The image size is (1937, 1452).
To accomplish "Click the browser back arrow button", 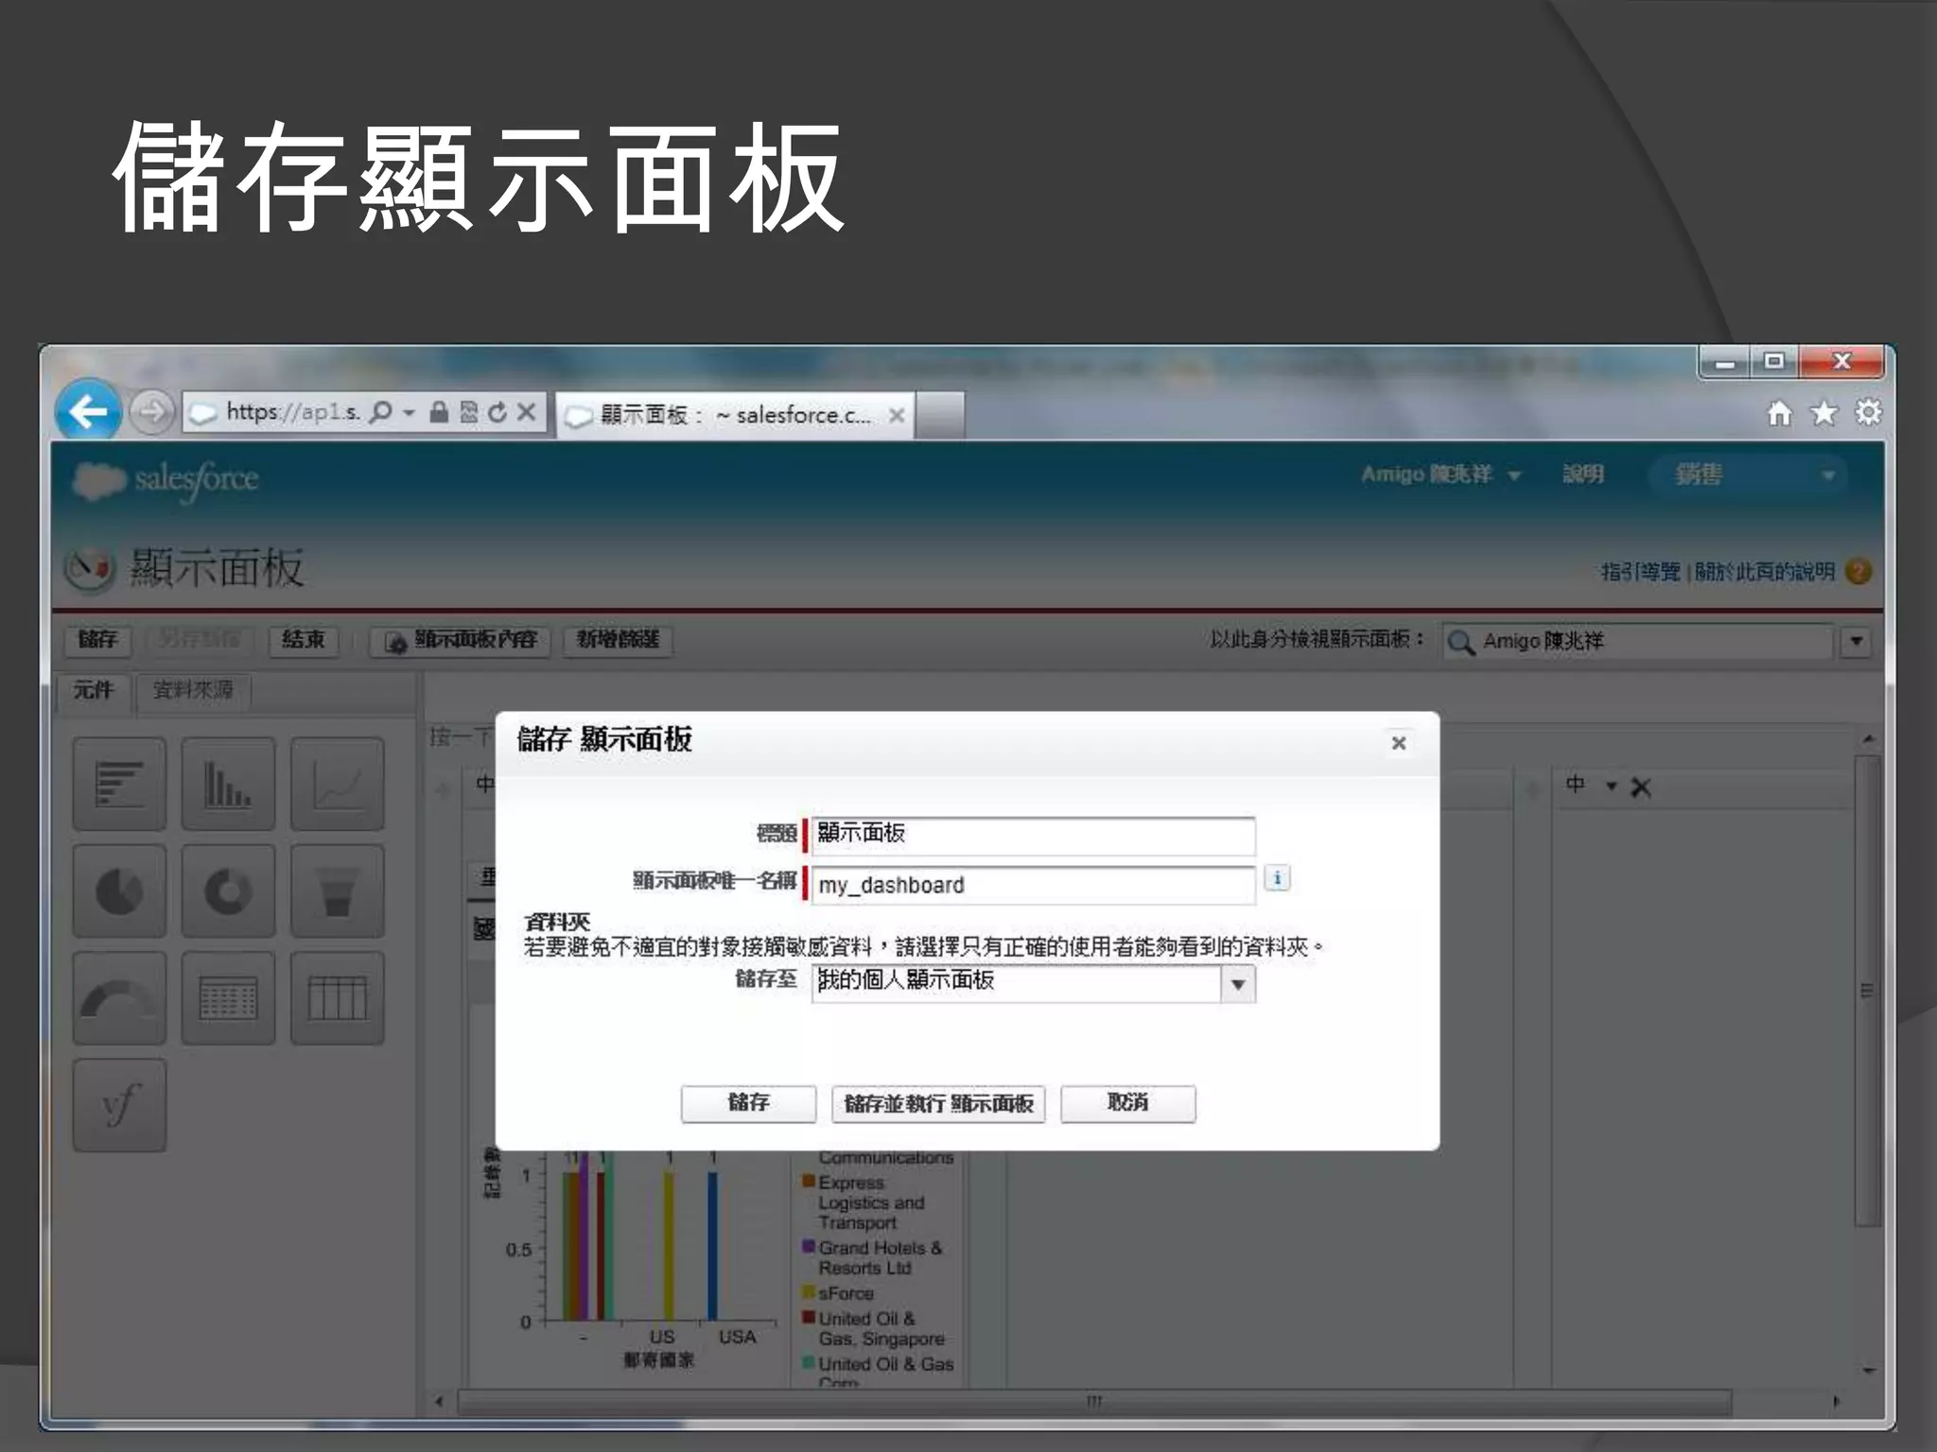I will coord(88,412).
